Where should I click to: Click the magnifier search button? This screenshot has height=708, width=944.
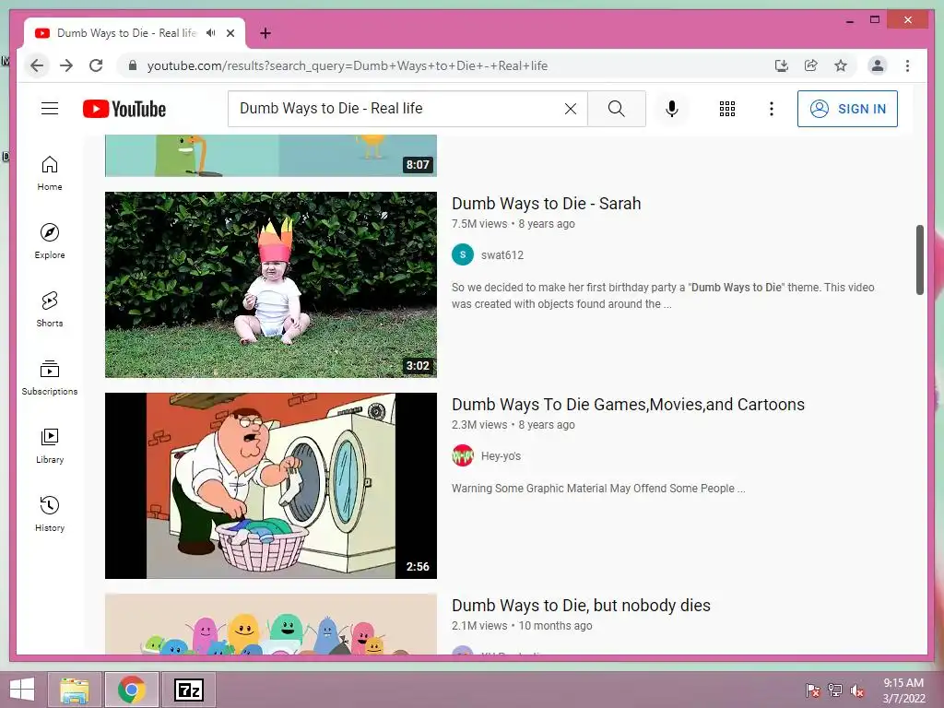pos(617,109)
